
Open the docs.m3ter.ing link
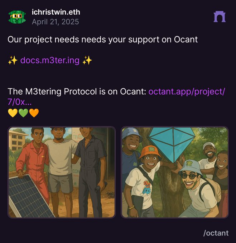pyautogui.click(x=50, y=60)
